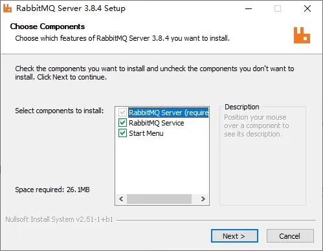
Task: Minimize the RabbitMQ Setup window
Action: [x=249, y=8]
